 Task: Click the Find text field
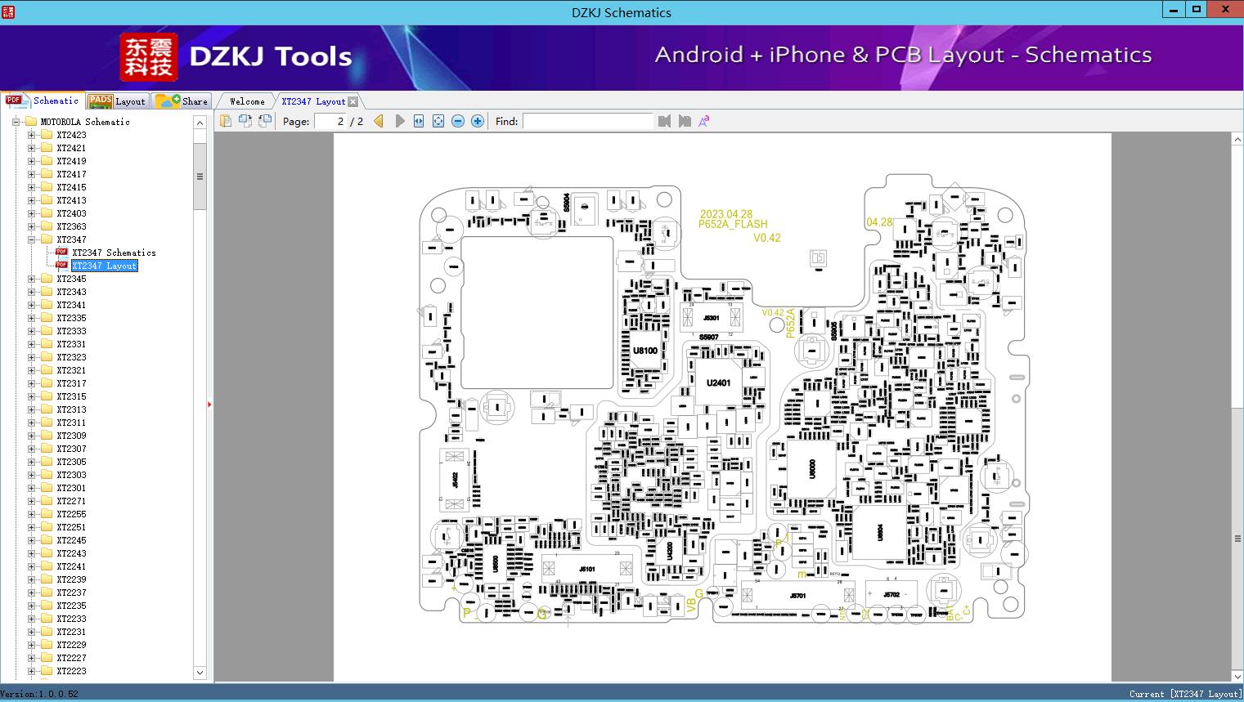coord(588,121)
